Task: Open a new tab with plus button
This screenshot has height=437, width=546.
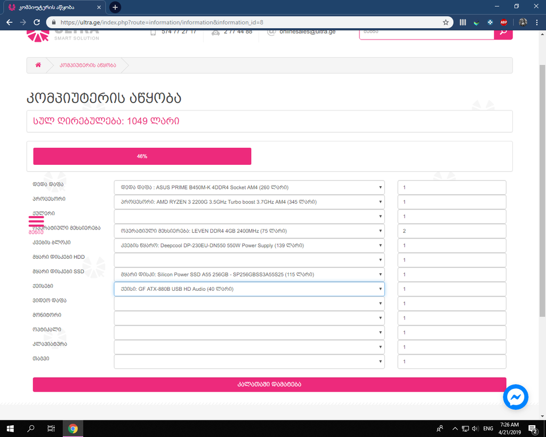Action: point(115,7)
